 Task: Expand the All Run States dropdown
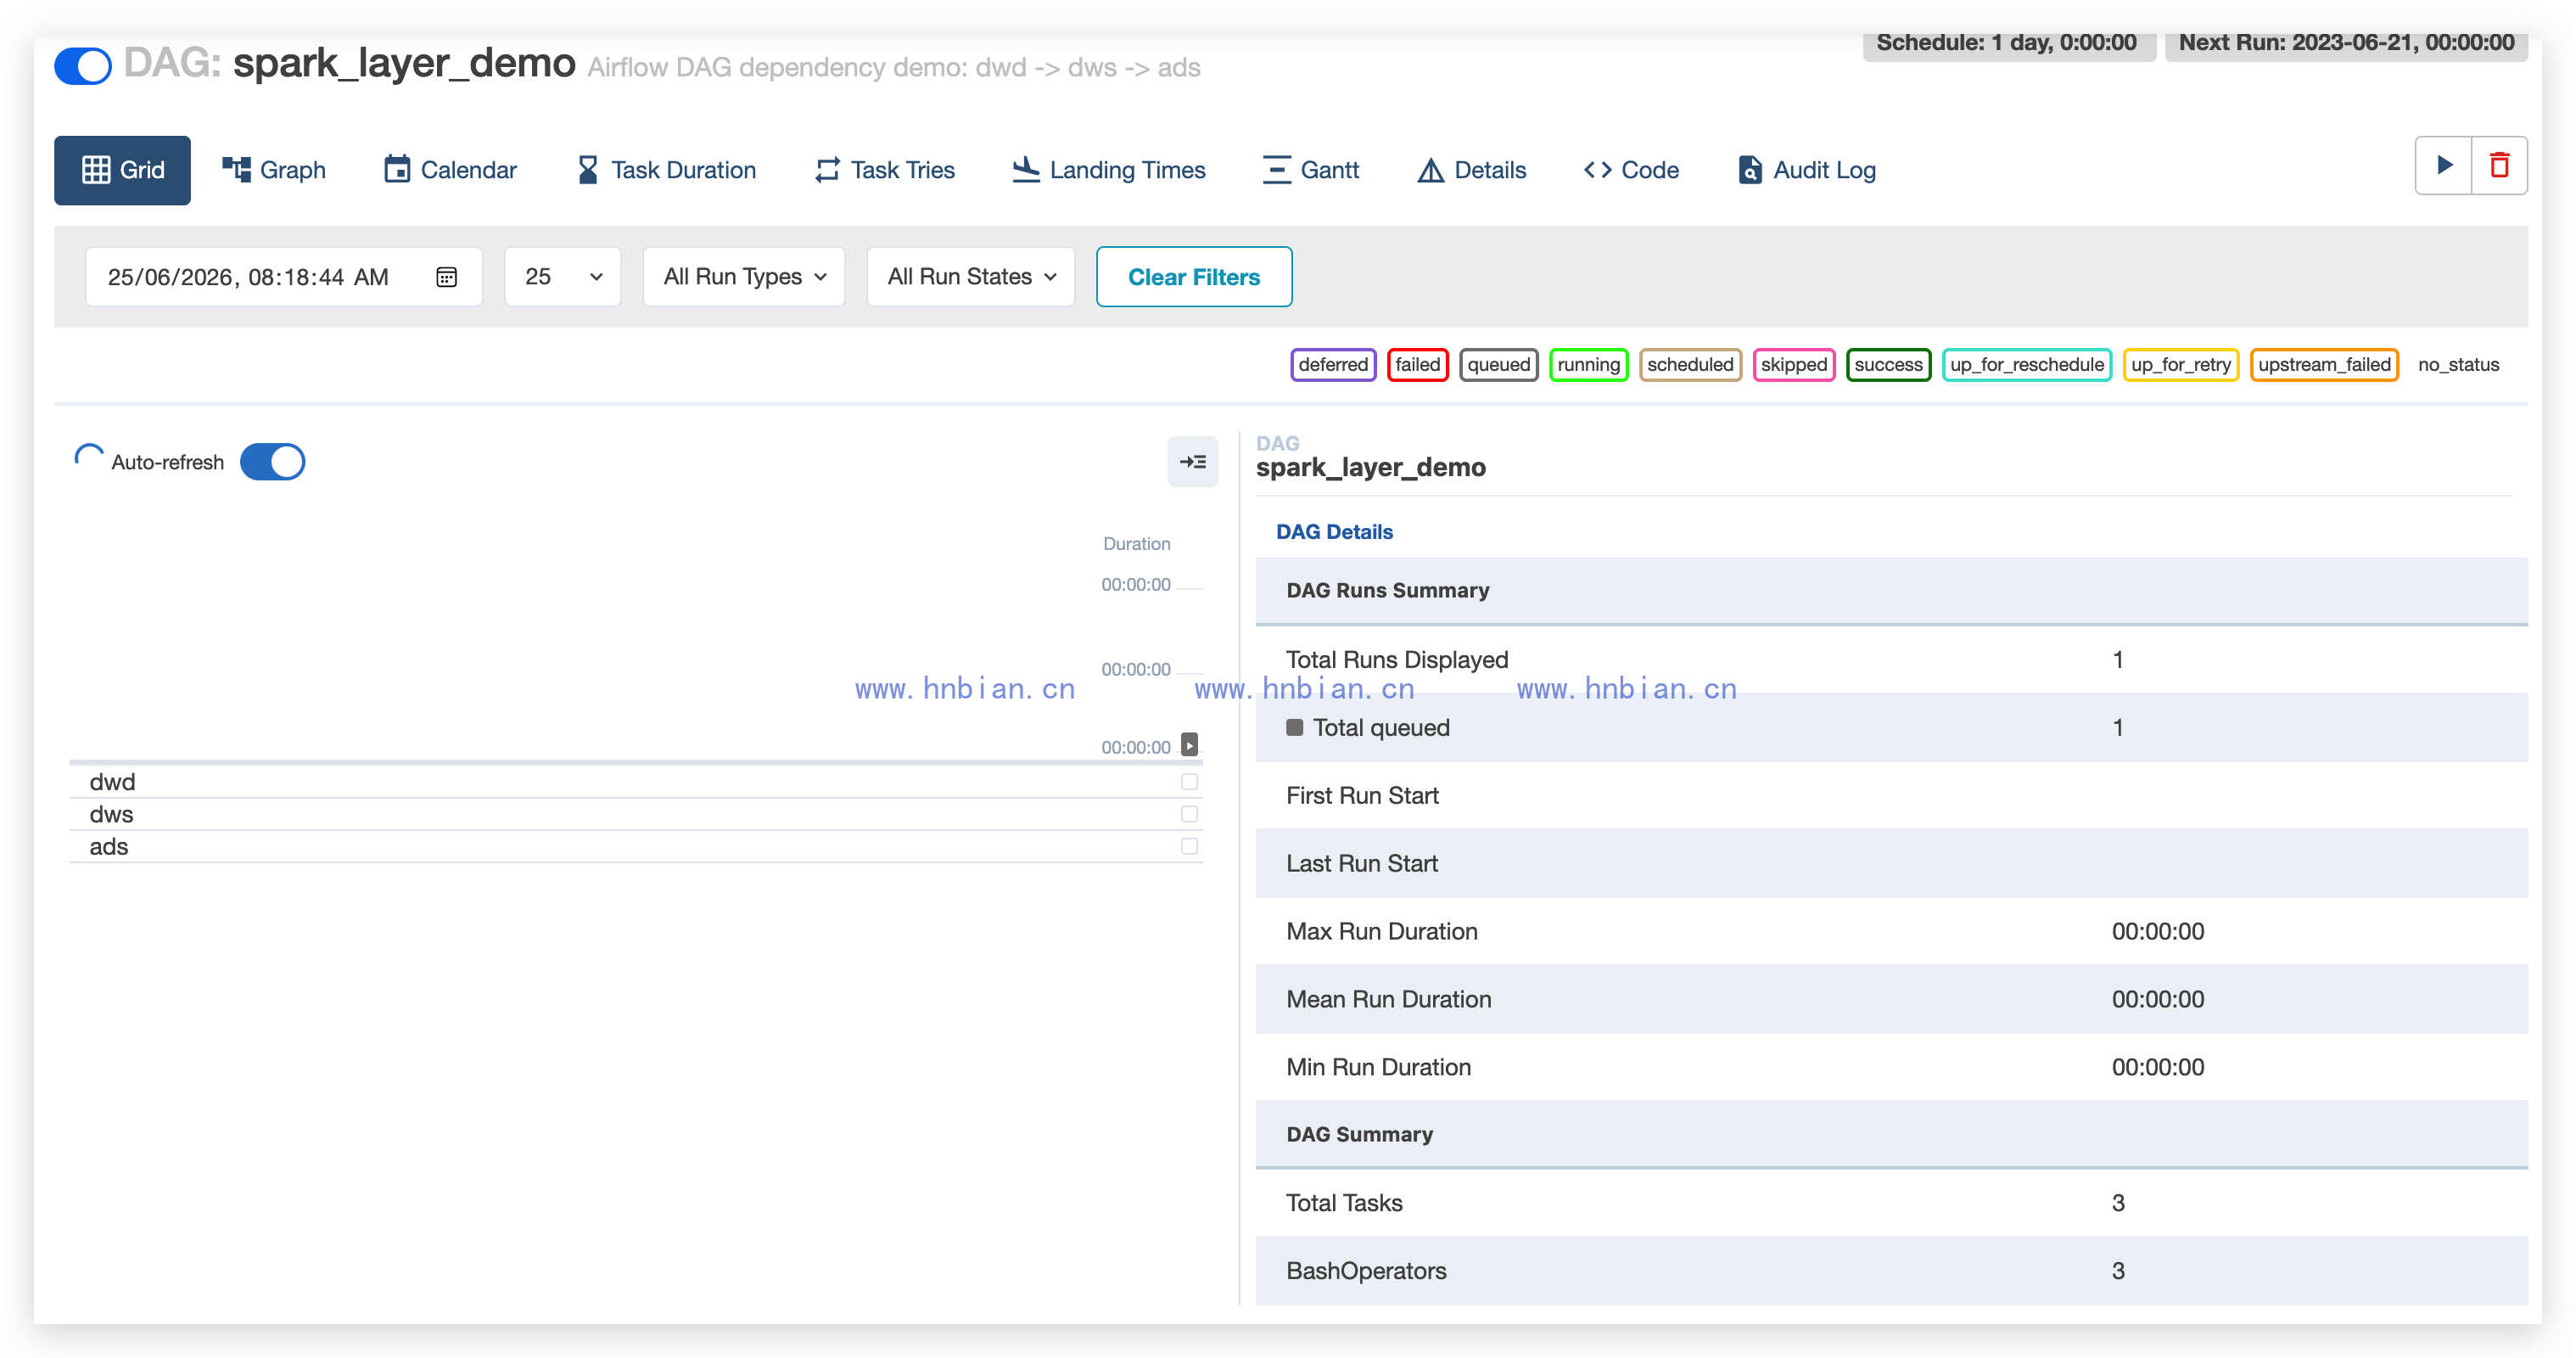pos(971,277)
